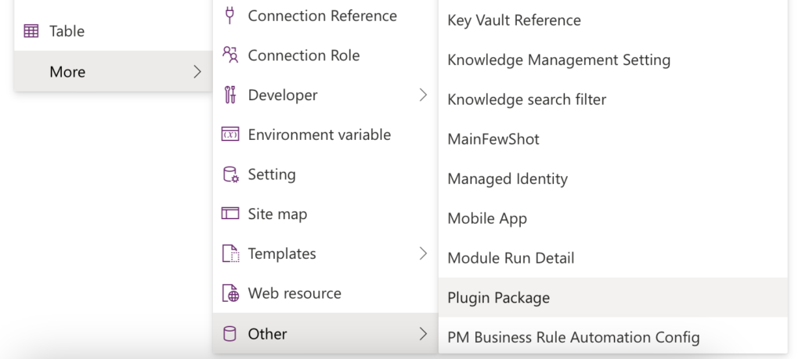Click the Other cylinder icon
Viewport: 802px width, 359px height.
coord(230,334)
